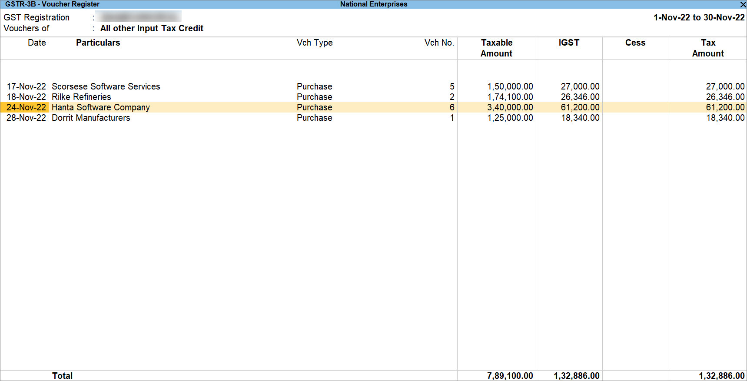Close the GSTR-3B Voucher Register window
This screenshot has height=381, width=747.
pyautogui.click(x=743, y=4)
